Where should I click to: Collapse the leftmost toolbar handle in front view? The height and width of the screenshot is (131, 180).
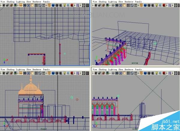pyautogui.click(x=1, y=73)
